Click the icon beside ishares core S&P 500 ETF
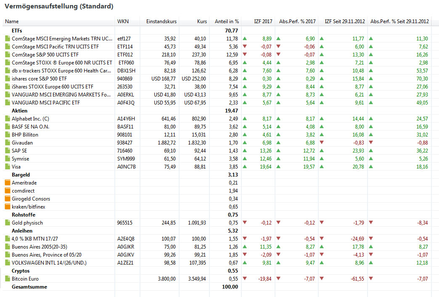Viewport: 439px width, 297px height. (x=8, y=78)
